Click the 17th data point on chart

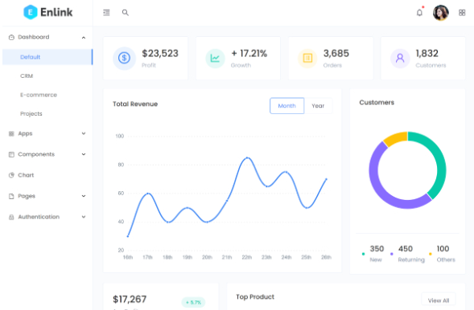pos(147,194)
